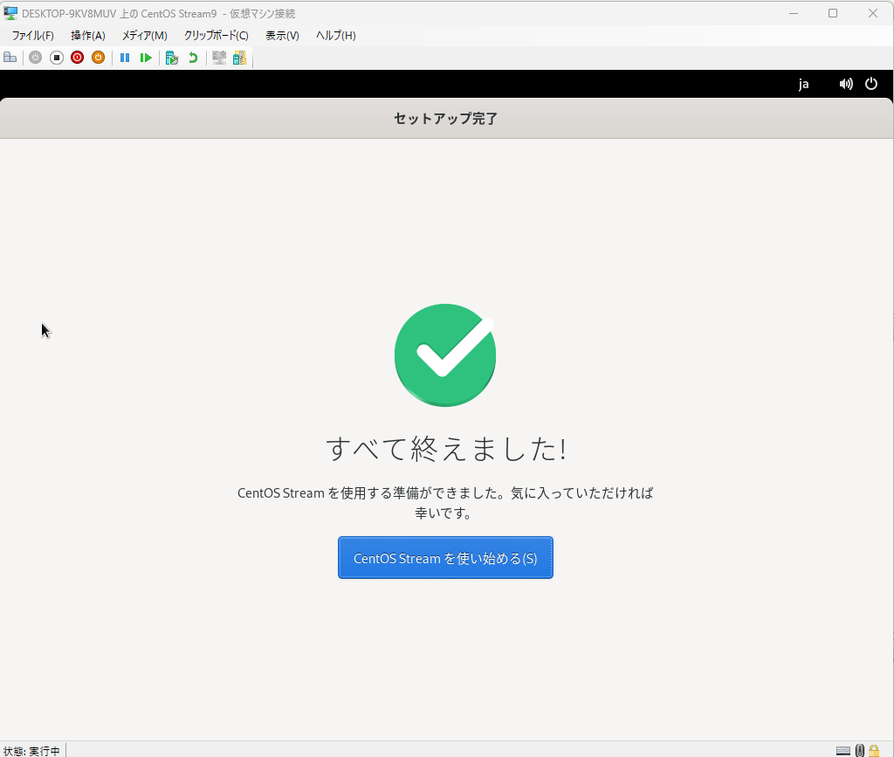Open the クリップボード(C) menu
894x757 pixels.
tap(216, 35)
